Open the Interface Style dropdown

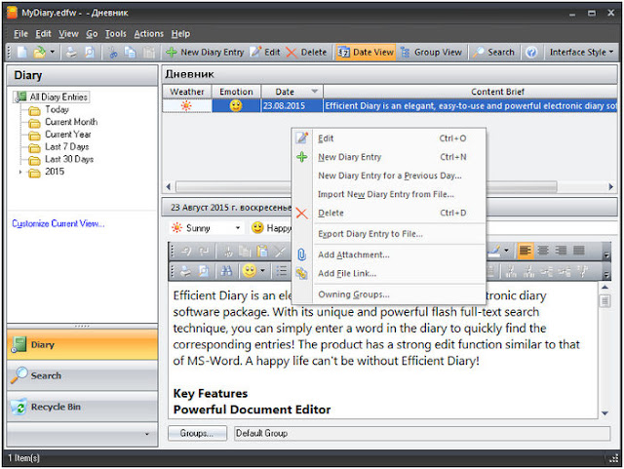click(x=581, y=52)
